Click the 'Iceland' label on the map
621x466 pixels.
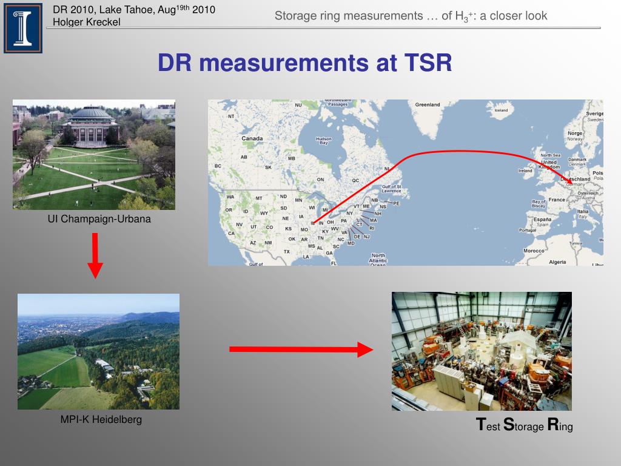click(501, 110)
